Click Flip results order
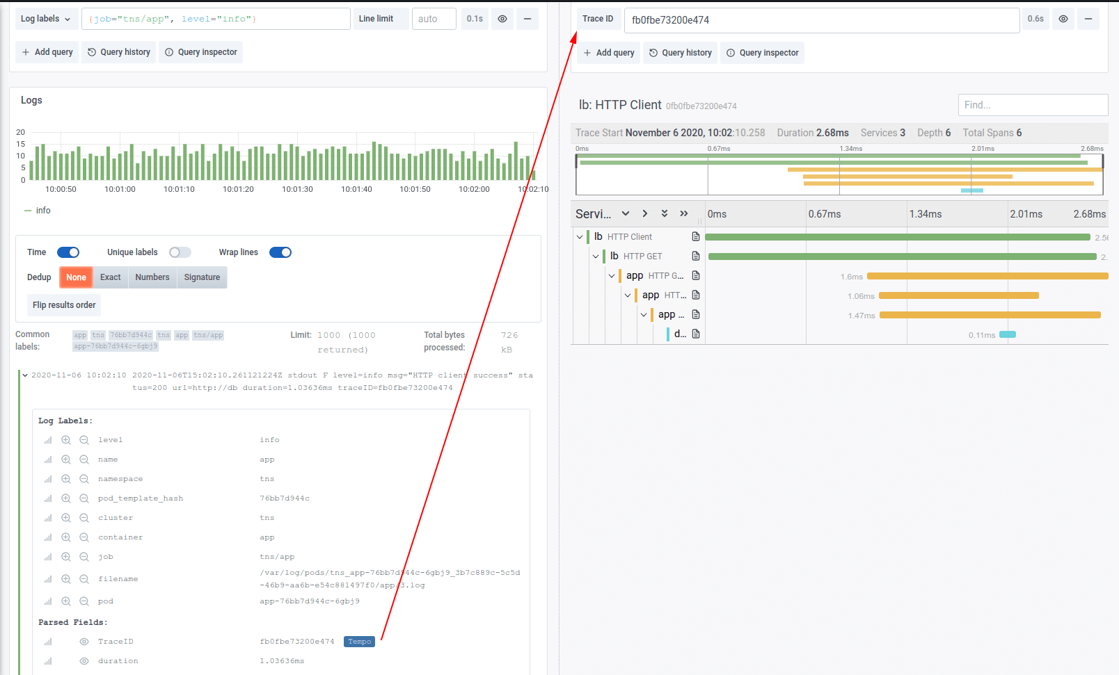Viewport: 1119px width, 675px height. point(63,304)
